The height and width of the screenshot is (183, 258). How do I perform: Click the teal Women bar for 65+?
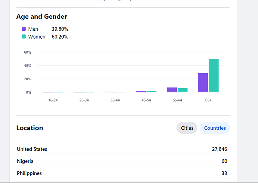click(214, 76)
